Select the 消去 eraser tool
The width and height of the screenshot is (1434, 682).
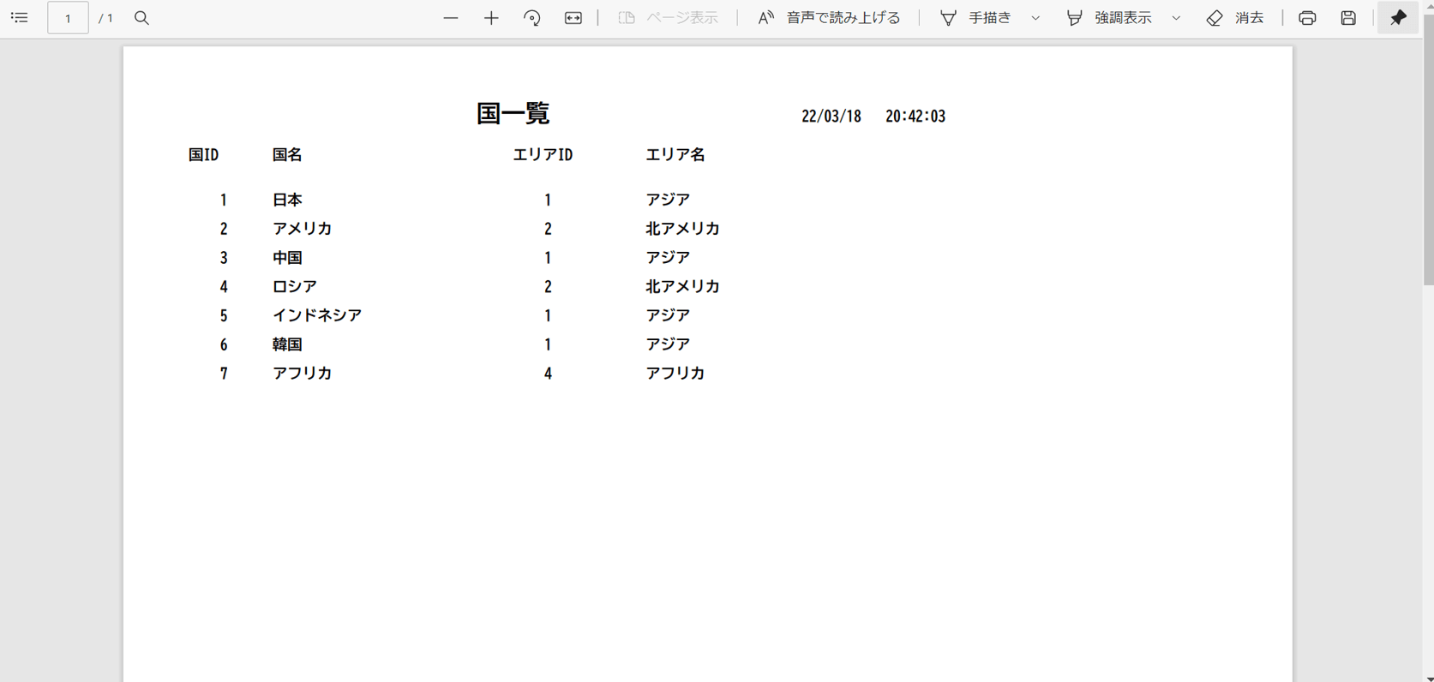[1235, 18]
